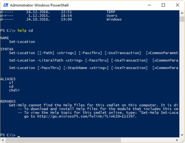Image resolution: width=185 pixels, height=143 pixels.
Task: Click the alias 'chdir'
Action: click(14, 90)
